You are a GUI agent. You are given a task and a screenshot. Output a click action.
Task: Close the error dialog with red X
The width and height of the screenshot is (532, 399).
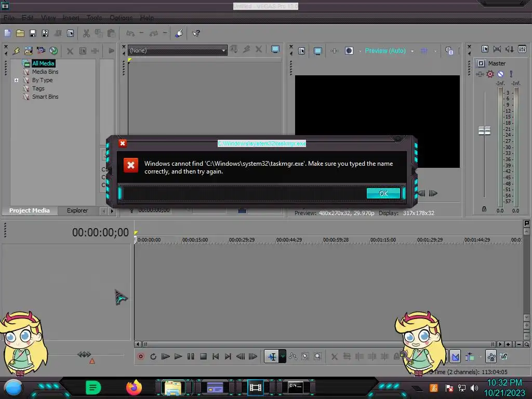pyautogui.click(x=123, y=143)
